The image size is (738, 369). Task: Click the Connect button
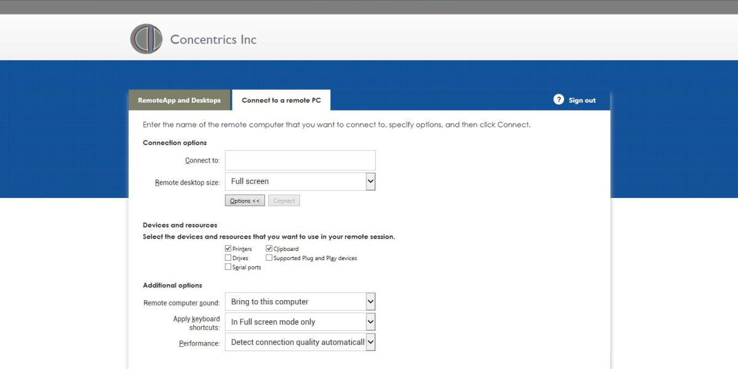point(284,200)
